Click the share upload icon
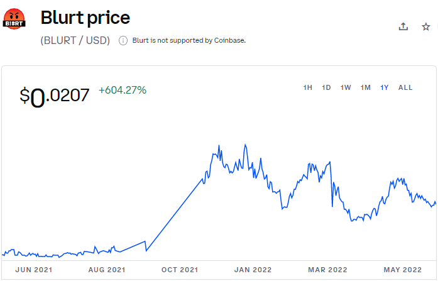The height and width of the screenshot is (281, 438). 403,26
